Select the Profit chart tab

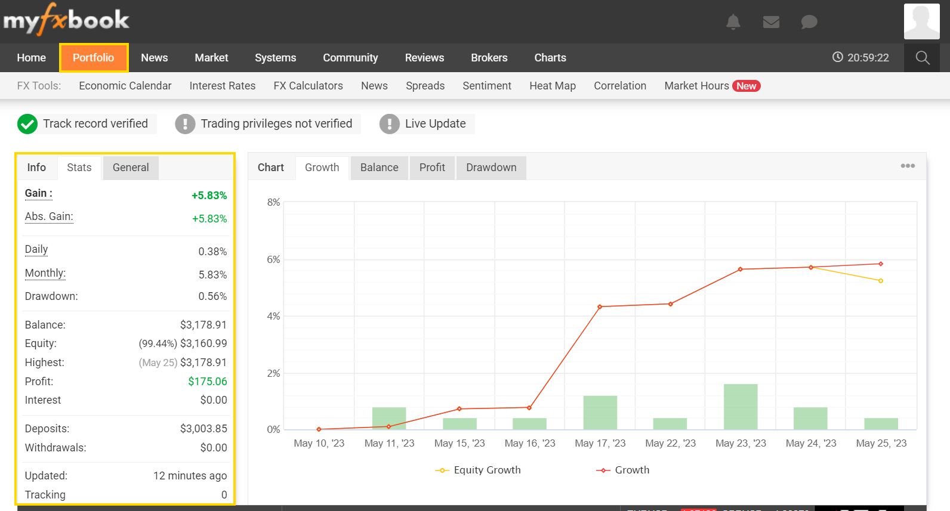pos(432,168)
